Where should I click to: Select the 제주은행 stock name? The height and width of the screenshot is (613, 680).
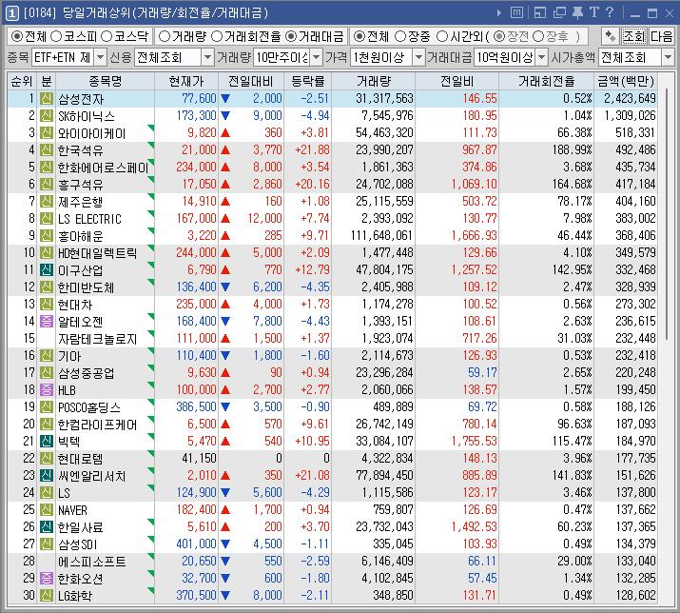point(81,202)
